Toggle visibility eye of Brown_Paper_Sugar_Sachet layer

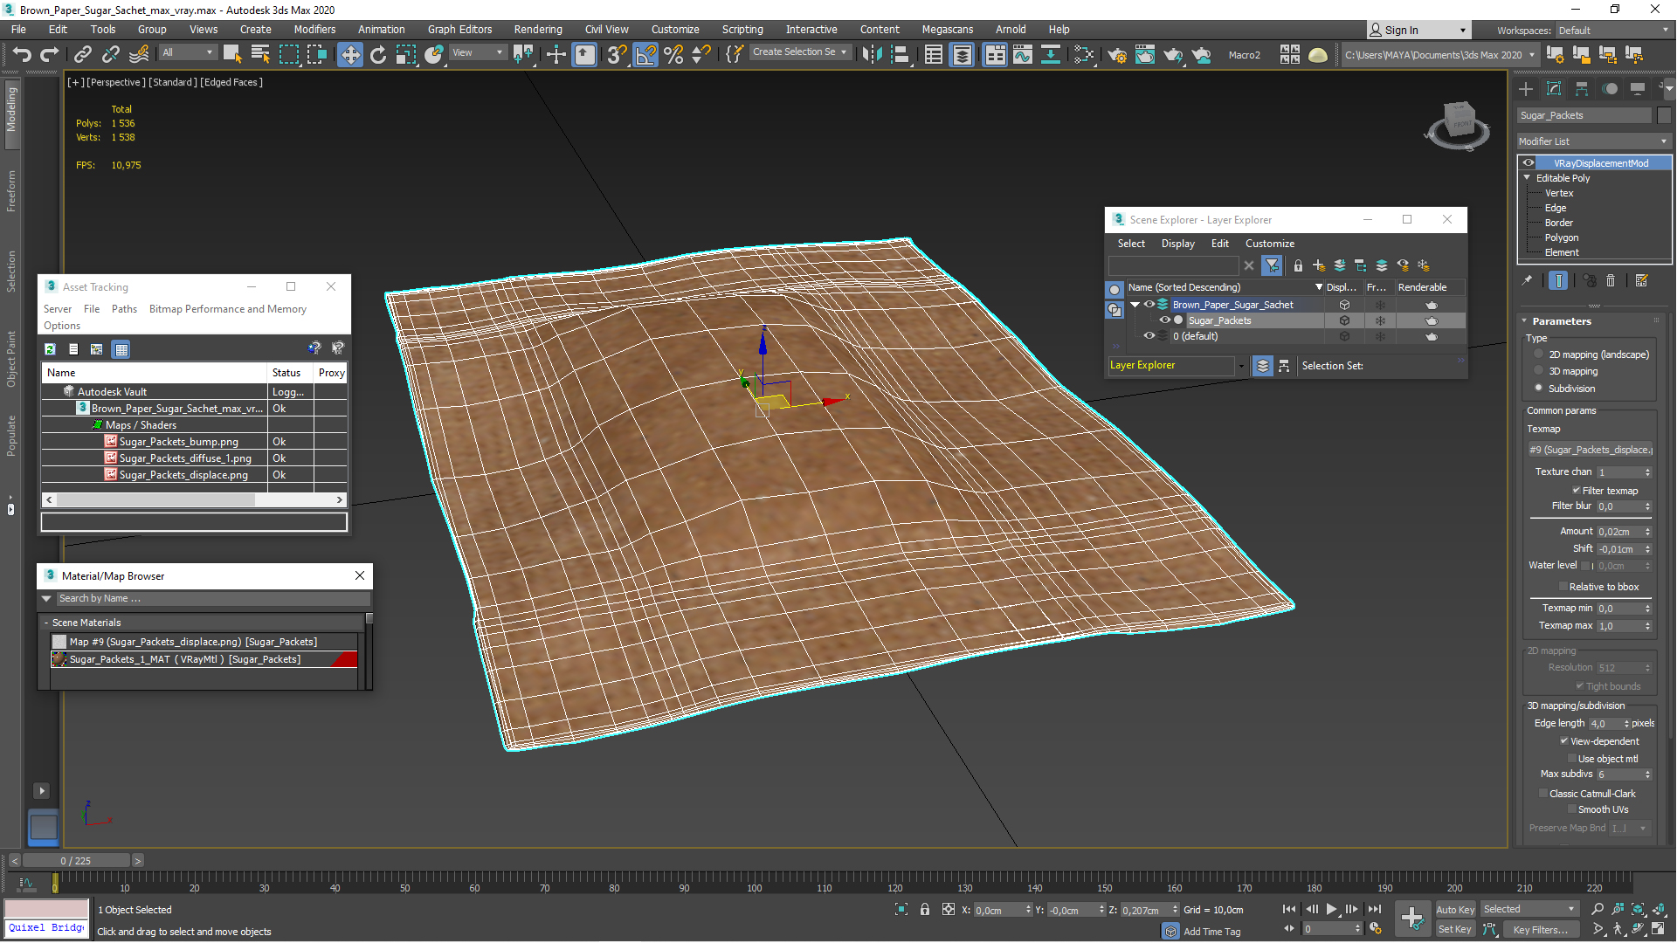pyautogui.click(x=1149, y=305)
